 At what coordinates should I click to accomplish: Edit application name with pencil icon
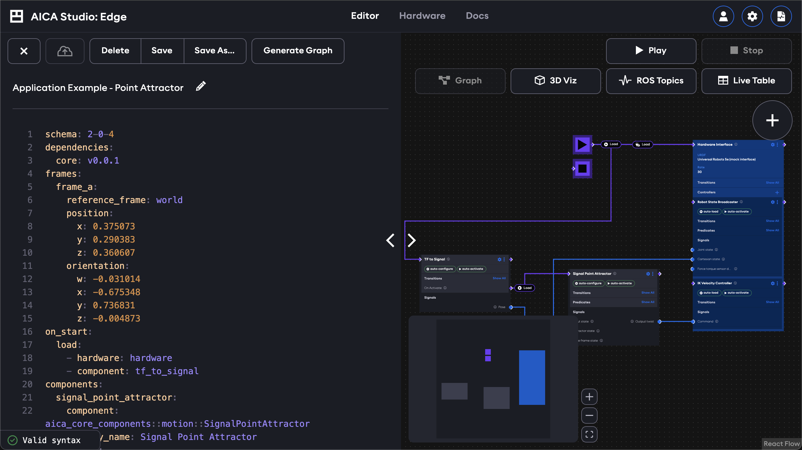pyautogui.click(x=201, y=86)
